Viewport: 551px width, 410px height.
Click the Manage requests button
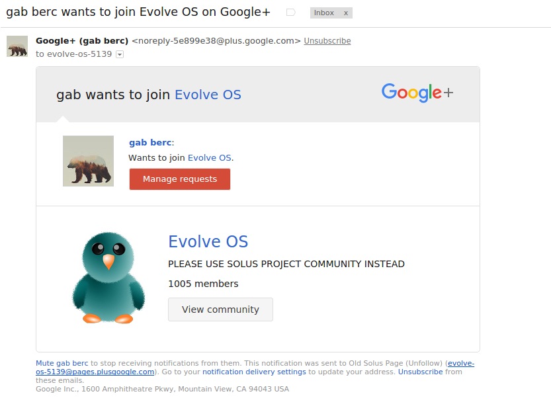click(x=180, y=179)
